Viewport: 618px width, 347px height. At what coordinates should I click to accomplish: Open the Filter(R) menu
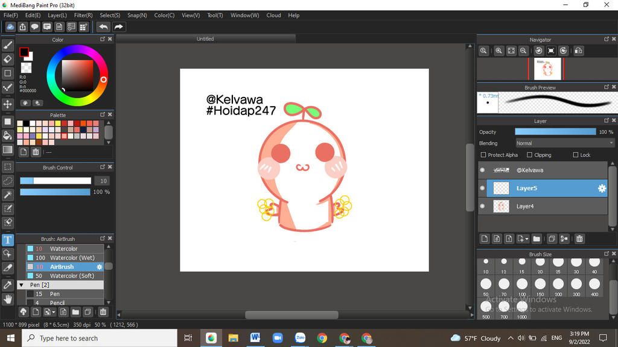click(83, 15)
